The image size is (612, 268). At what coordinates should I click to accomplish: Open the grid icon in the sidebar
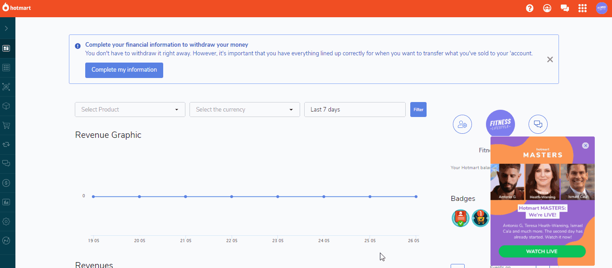point(6,68)
